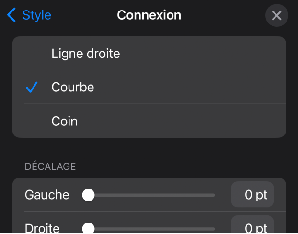298x234 pixels.
Task: Focus the Droite 0 pt value field
Action: (252, 227)
